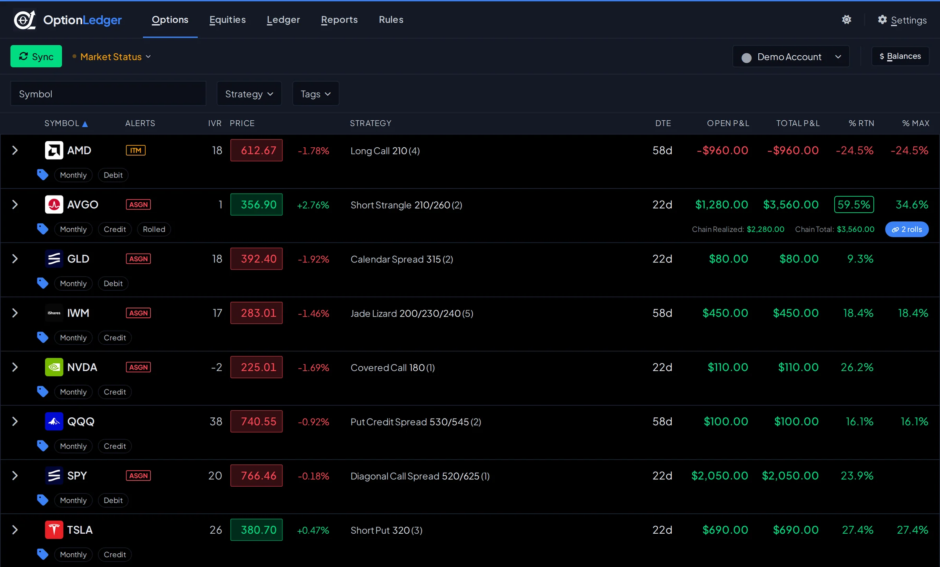Open the Strategy filter dropdown
940x567 pixels.
click(249, 94)
